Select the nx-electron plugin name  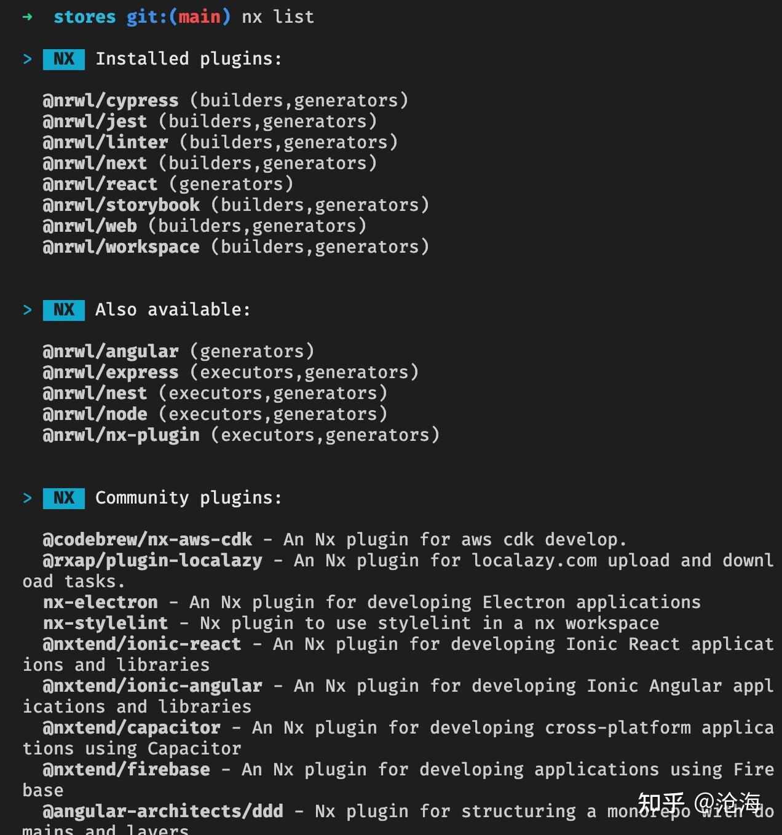pyautogui.click(x=100, y=603)
